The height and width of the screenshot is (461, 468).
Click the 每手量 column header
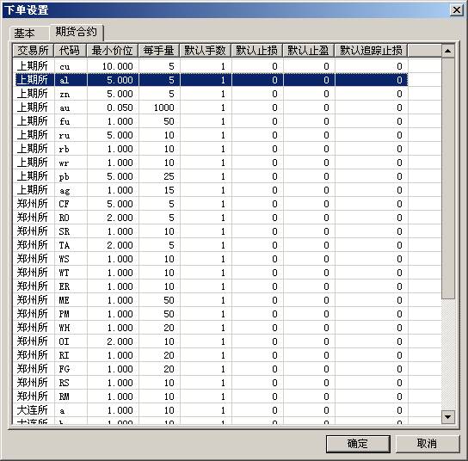pyautogui.click(x=159, y=51)
